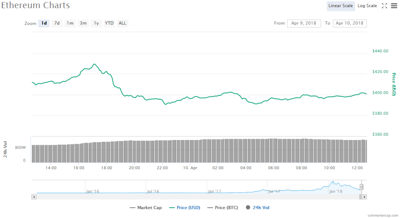The width and height of the screenshot is (401, 218).
Task: Open the chart hamburger menu
Action: pos(394,6)
